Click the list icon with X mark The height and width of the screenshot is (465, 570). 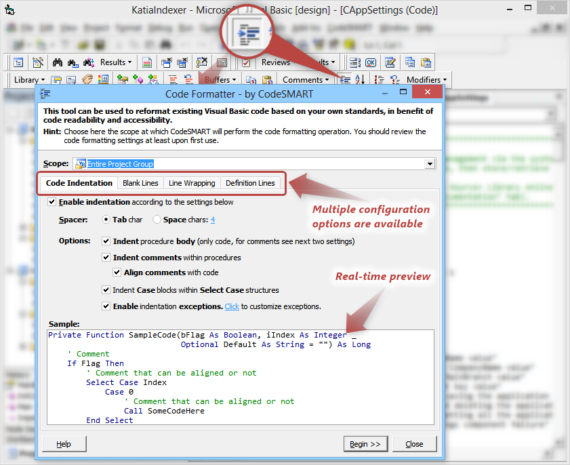tap(202, 62)
